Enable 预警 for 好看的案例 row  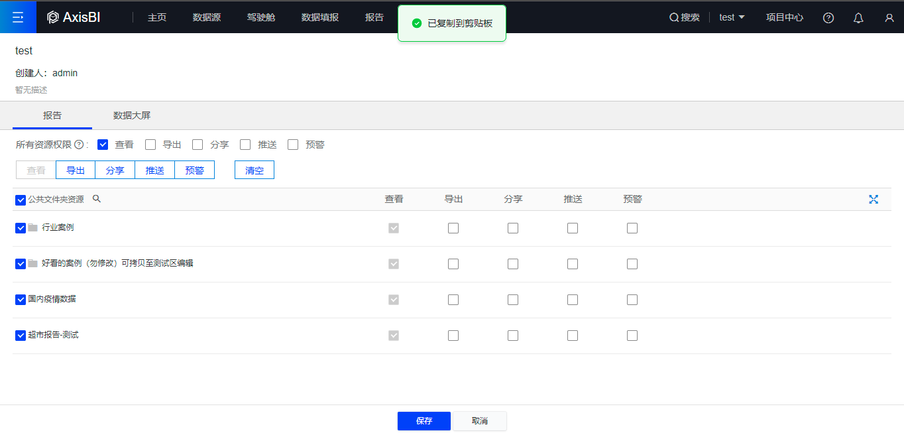[632, 264]
